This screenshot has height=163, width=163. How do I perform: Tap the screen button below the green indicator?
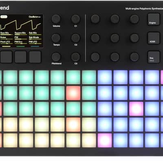pos(21,57)
